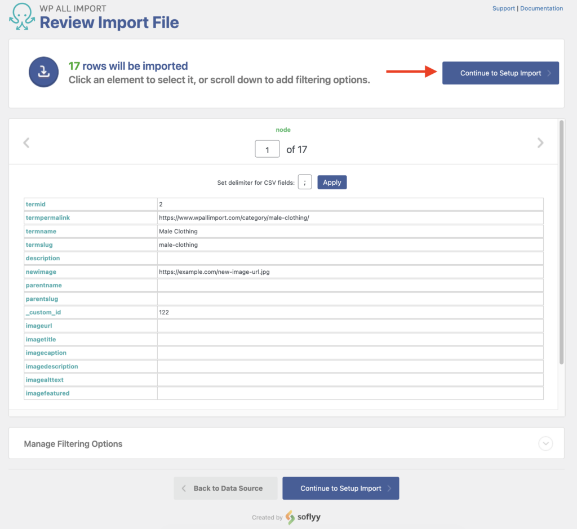Go to the previous record with the left chevron

[26, 143]
